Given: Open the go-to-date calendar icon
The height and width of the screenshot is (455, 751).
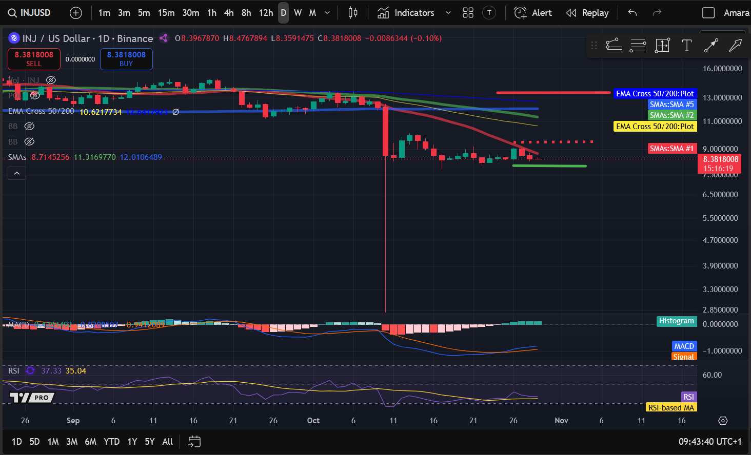Looking at the screenshot, I should tap(194, 441).
